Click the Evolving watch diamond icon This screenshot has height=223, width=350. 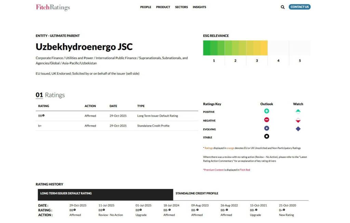click(298, 129)
